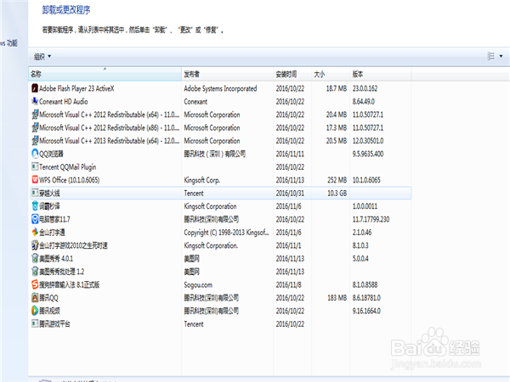
Task: Click the Tencent QQMail Plugin icon
Action: (x=35, y=167)
